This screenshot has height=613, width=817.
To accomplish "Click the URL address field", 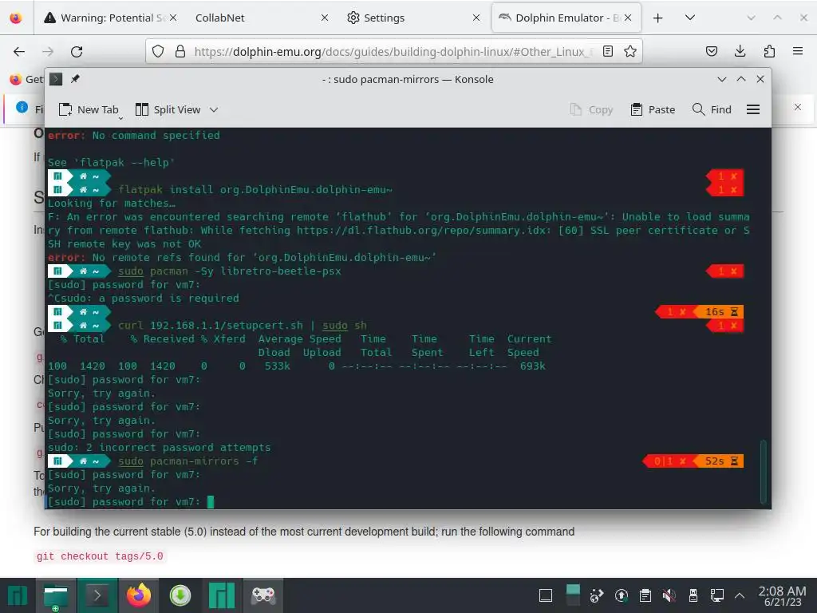I will pyautogui.click(x=393, y=51).
